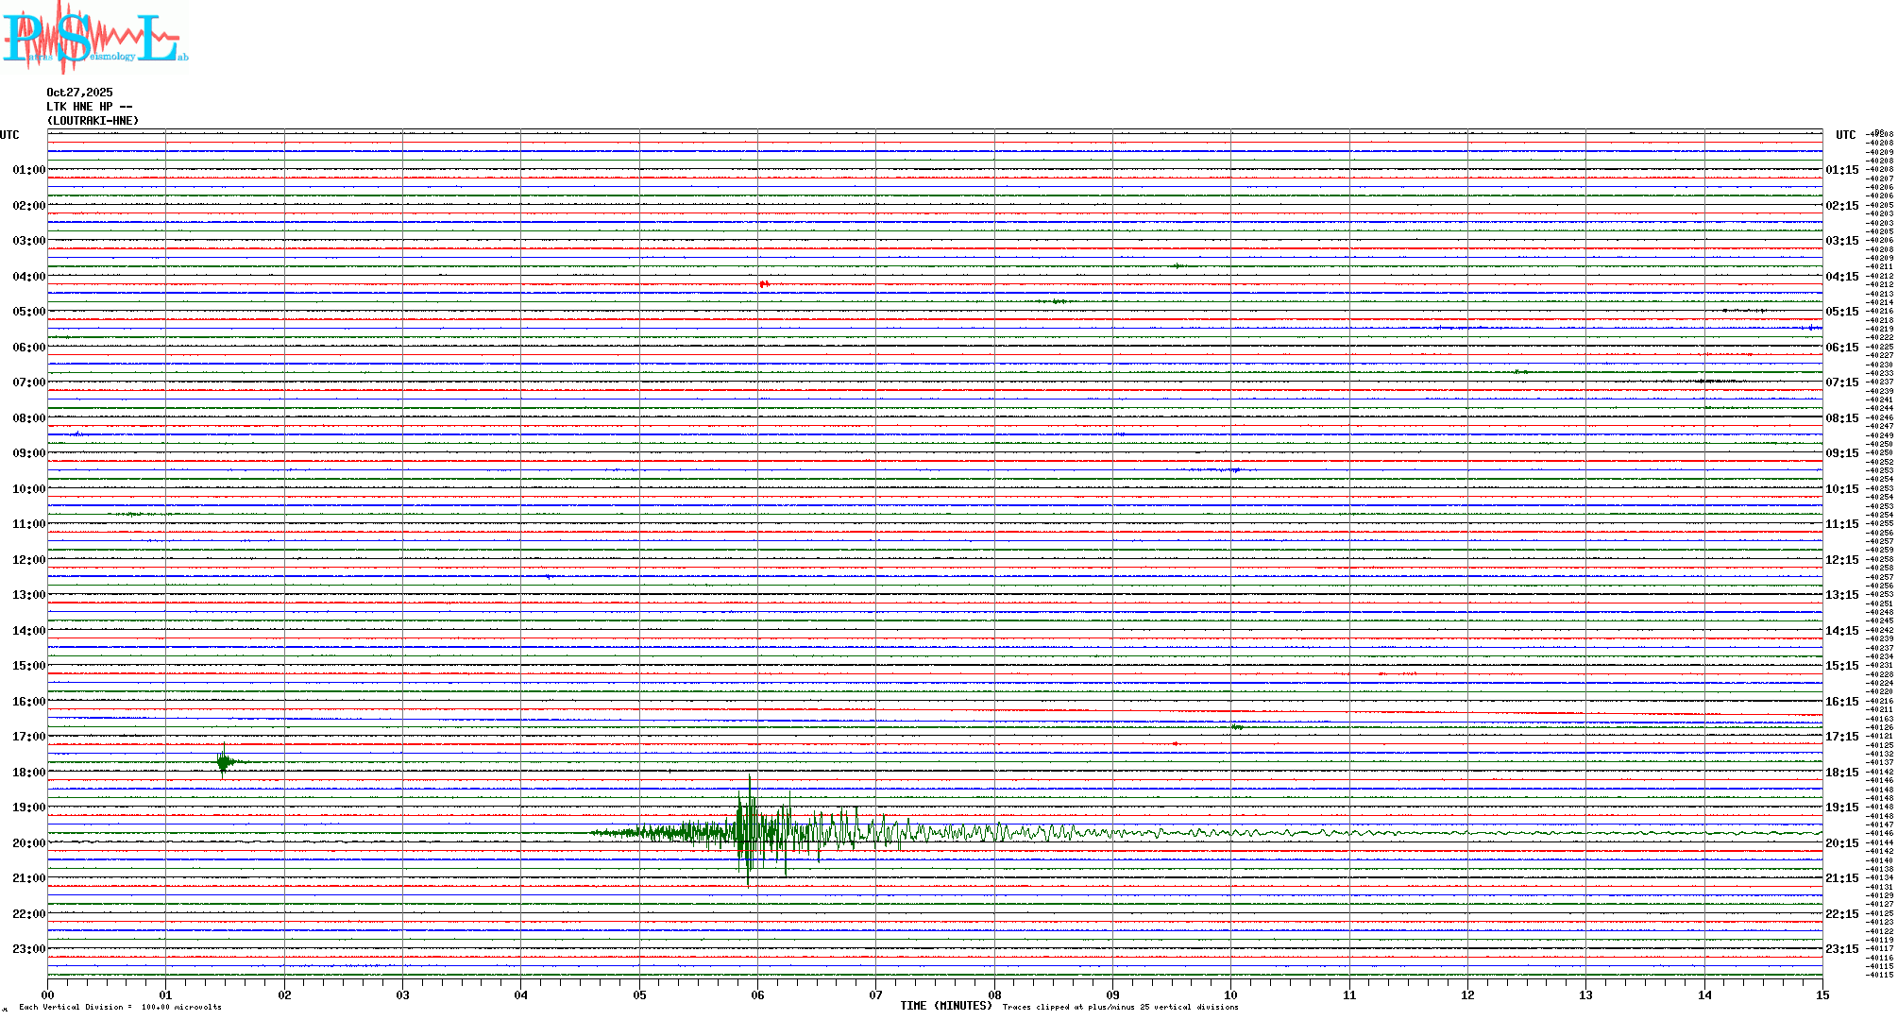
Task: Click the 20:00 hour label on left axis
Action: (28, 843)
